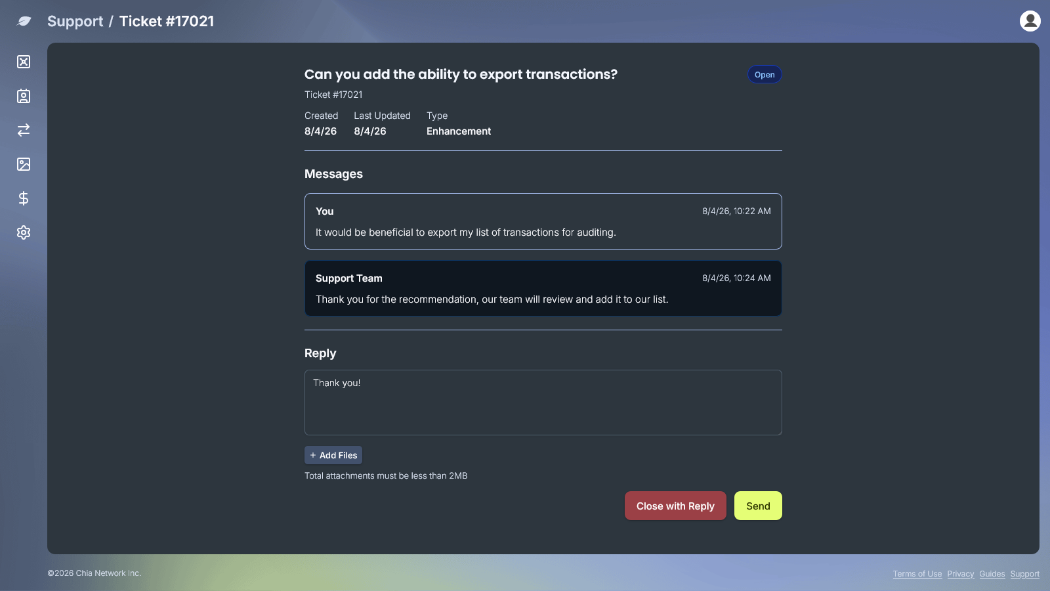Open the user profile avatar

pos(1030,21)
